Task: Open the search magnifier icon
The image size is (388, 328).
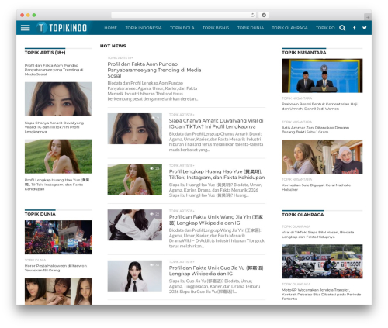Action: coord(342,28)
